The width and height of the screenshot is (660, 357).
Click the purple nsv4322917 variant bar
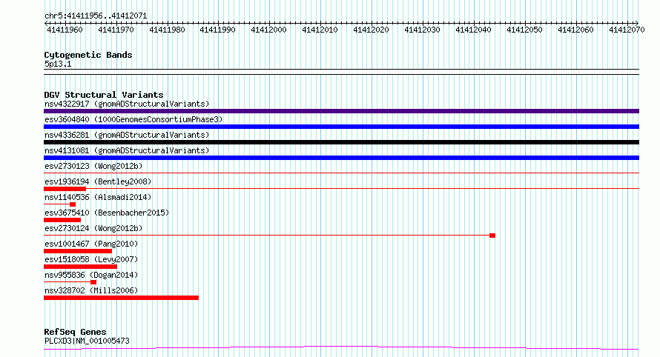[341, 111]
